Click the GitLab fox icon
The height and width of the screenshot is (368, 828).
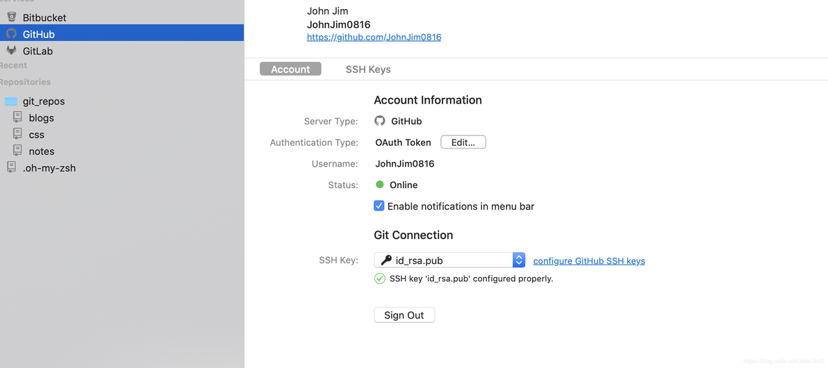tap(12, 51)
